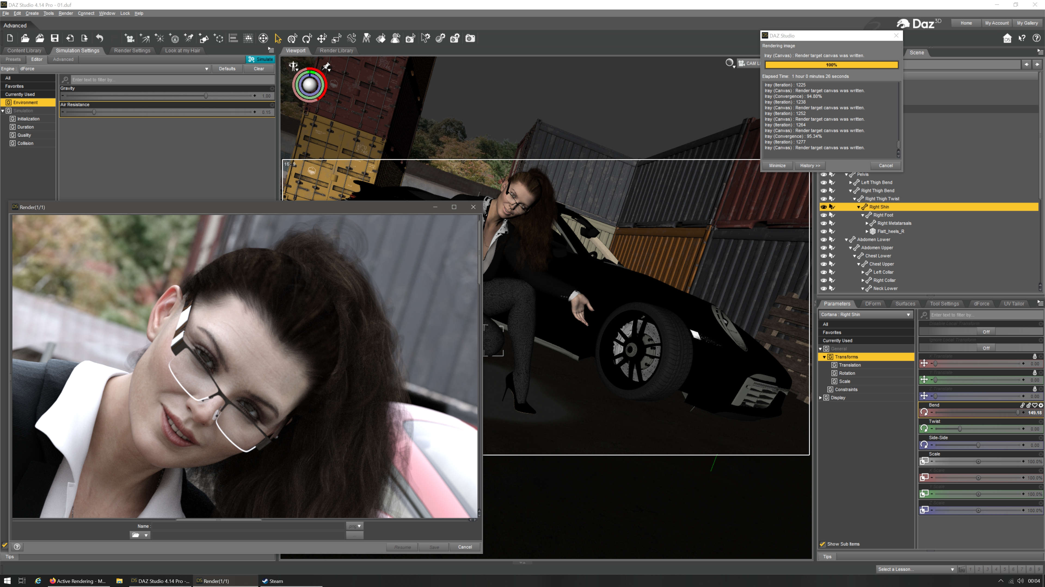The width and height of the screenshot is (1045, 587).
Task: Toggle visibility eye for Neck Lower
Action: coord(823,288)
